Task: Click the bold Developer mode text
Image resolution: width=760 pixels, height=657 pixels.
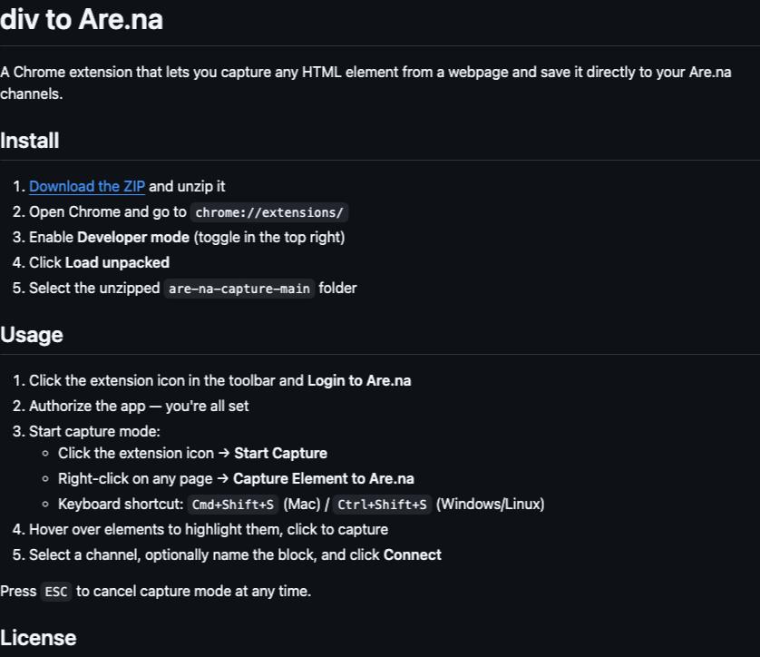Action: 133,237
